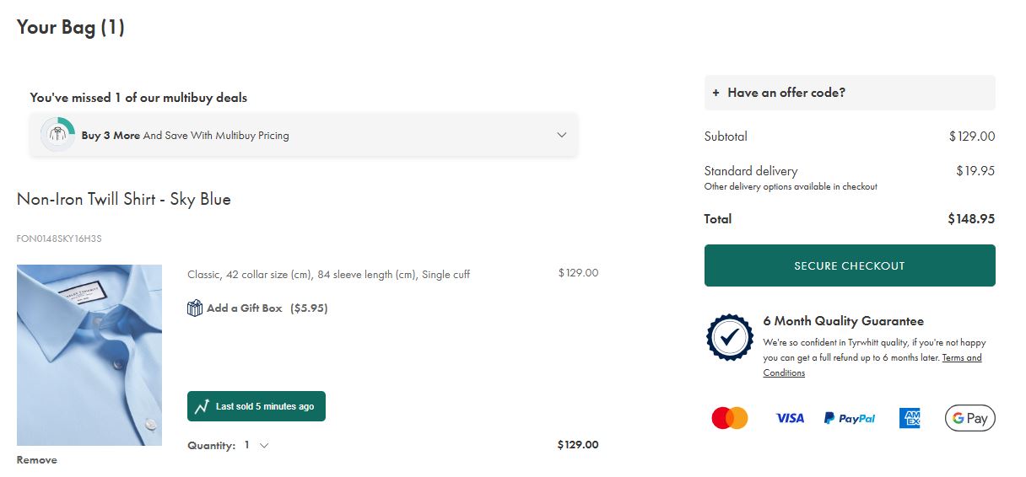The width and height of the screenshot is (1026, 477).
Task: Click the quality guarantee checkmark badge
Action: tap(729, 337)
